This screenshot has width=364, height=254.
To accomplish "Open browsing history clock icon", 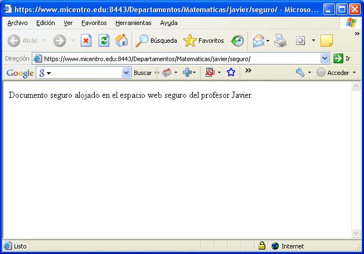I will [238, 41].
